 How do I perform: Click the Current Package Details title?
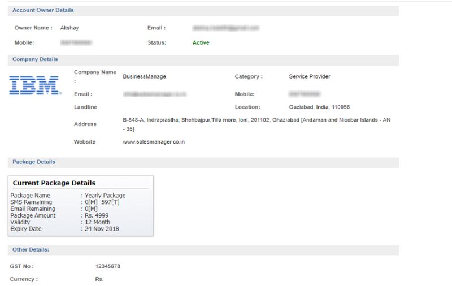[x=54, y=183]
